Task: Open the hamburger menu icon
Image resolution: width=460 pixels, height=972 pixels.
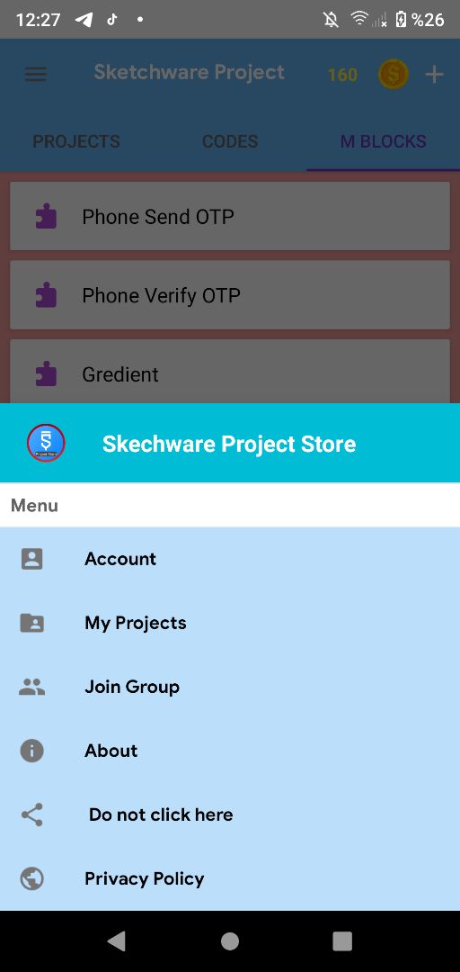Action: pos(35,75)
